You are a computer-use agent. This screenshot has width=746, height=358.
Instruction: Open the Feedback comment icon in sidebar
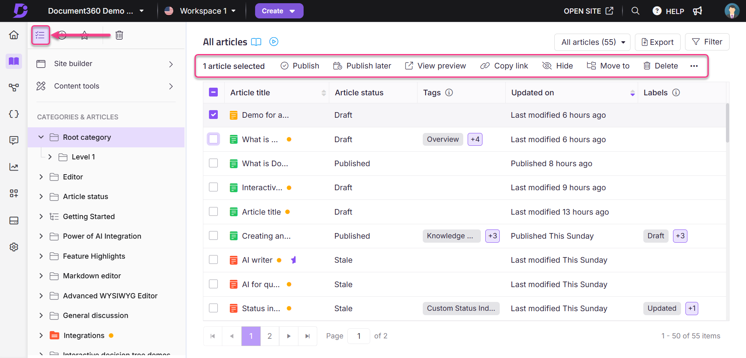pyautogui.click(x=14, y=140)
